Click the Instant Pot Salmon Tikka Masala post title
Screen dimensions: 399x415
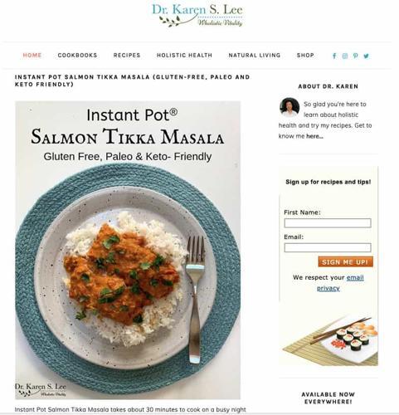pos(132,81)
